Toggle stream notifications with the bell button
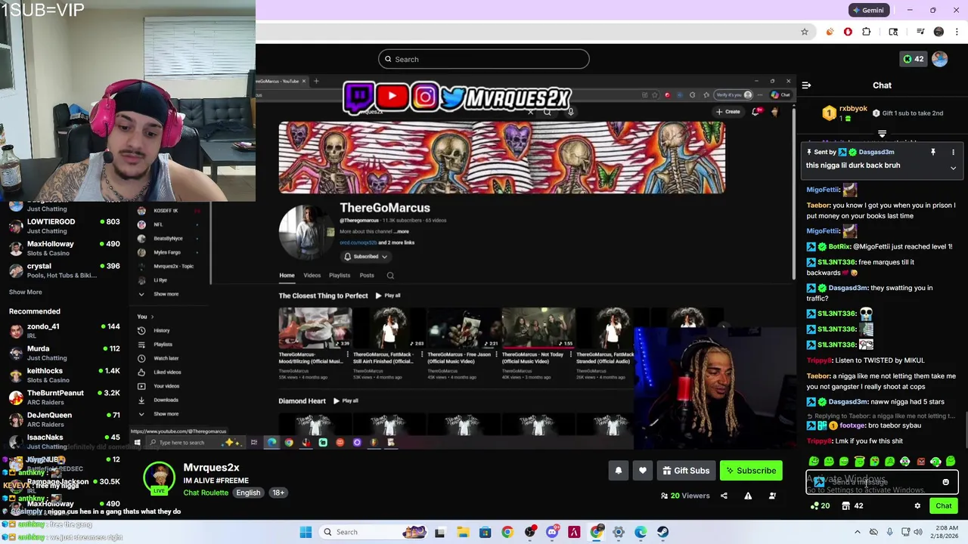Image resolution: width=968 pixels, height=544 pixels. (618, 471)
